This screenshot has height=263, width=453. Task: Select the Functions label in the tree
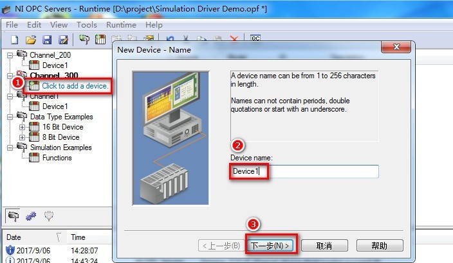point(57,158)
